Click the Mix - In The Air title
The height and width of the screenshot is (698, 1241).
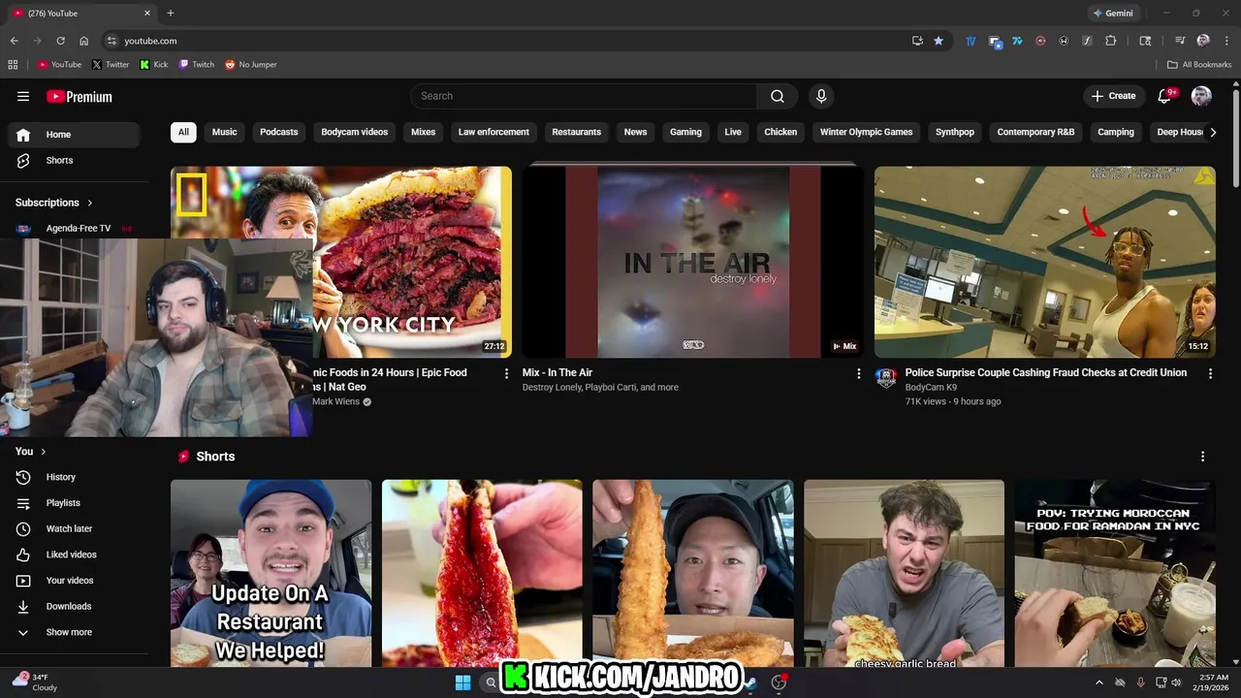pos(557,372)
